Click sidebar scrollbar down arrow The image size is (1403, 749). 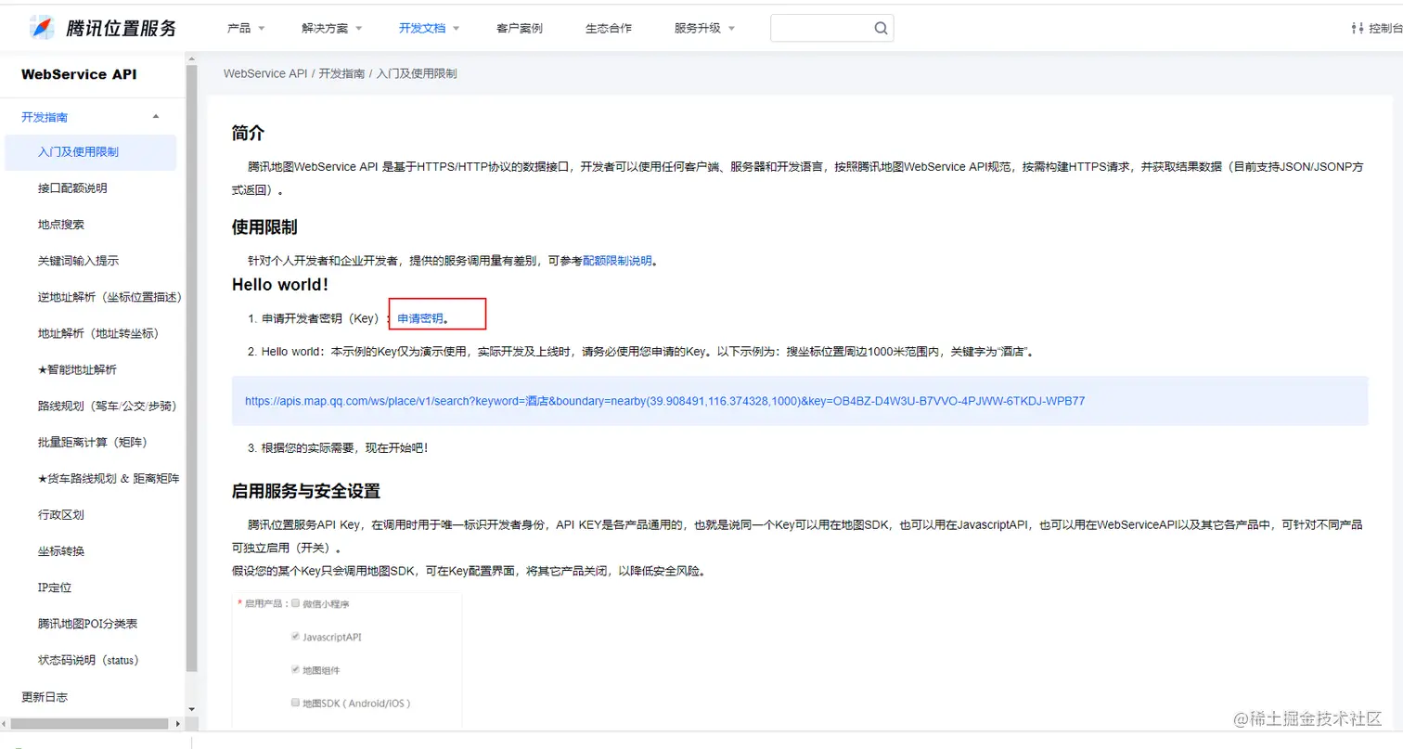coord(192,709)
